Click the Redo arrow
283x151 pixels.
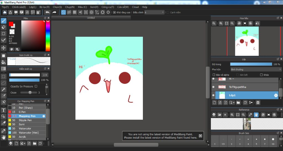[x=54, y=12]
